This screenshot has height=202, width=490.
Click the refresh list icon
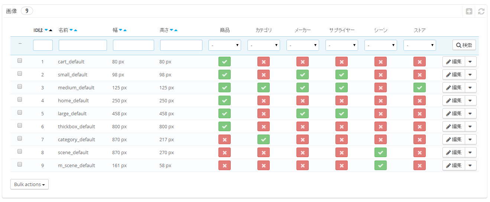(x=481, y=11)
